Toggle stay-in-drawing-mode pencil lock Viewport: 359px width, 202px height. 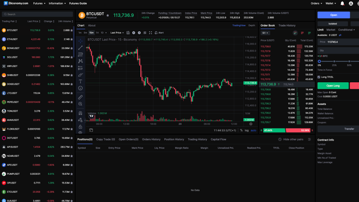point(81,120)
